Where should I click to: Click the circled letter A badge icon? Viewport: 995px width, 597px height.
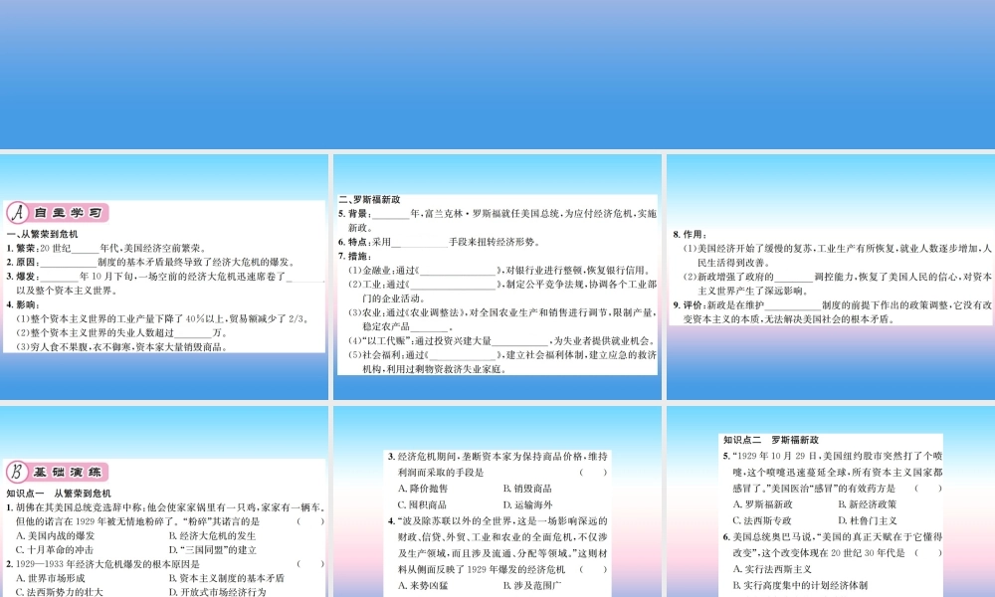[x=18, y=213]
